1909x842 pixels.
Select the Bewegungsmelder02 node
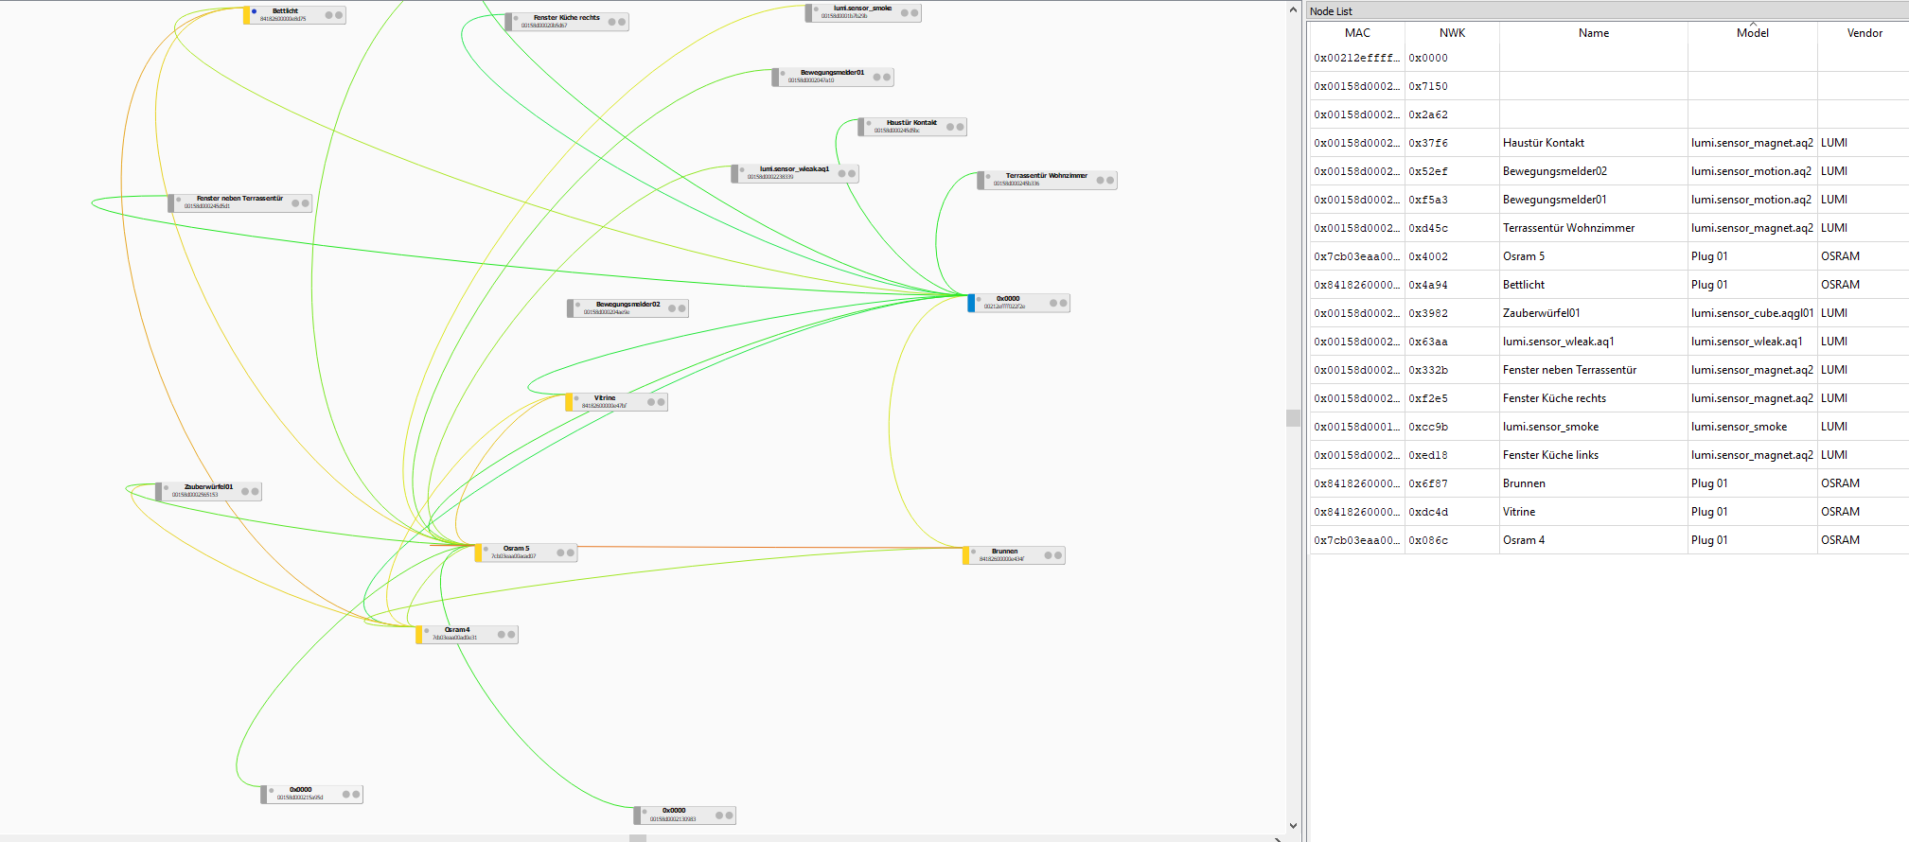pyautogui.click(x=627, y=308)
